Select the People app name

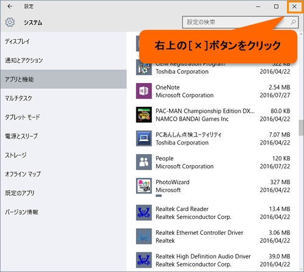[164, 159]
